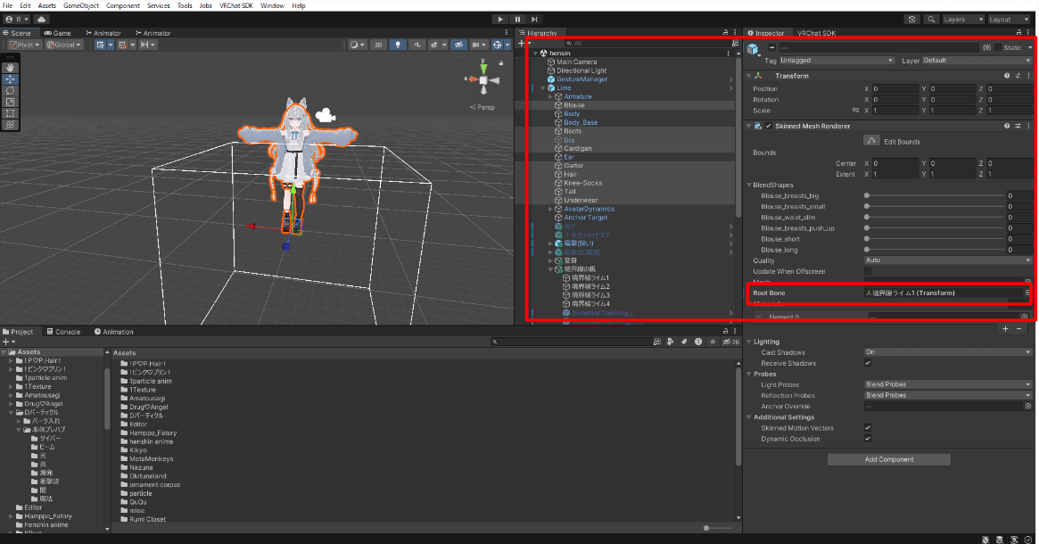Toggle Dynamic Occlusion checkbox
This screenshot has width=1039, height=544.
tap(868, 439)
